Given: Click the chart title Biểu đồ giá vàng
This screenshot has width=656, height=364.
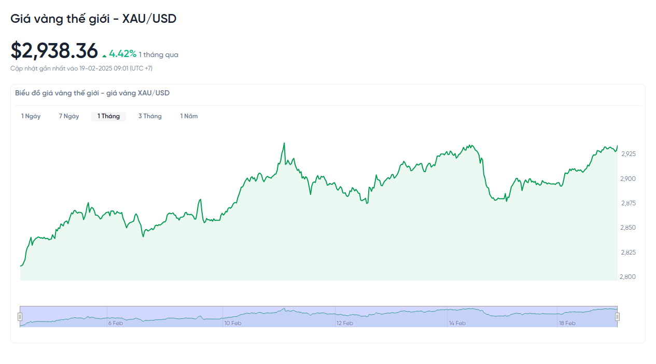Looking at the screenshot, I should (x=92, y=93).
